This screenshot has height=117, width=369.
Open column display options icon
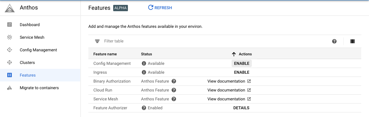353,41
